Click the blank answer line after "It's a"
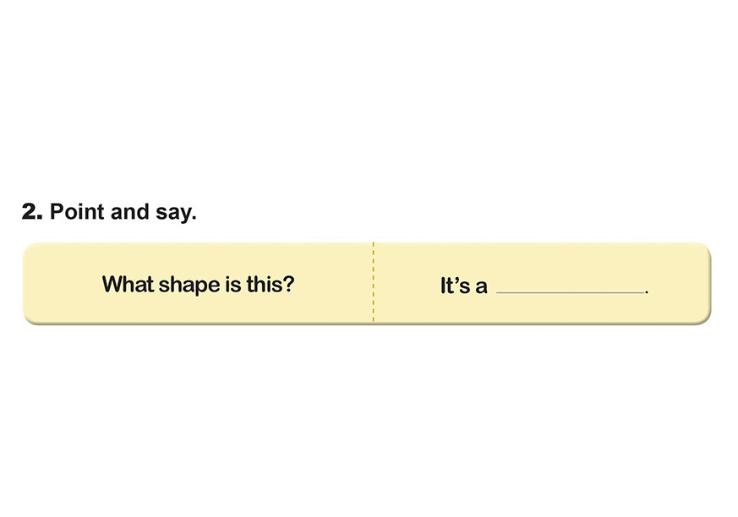The image size is (738, 517). [x=571, y=291]
